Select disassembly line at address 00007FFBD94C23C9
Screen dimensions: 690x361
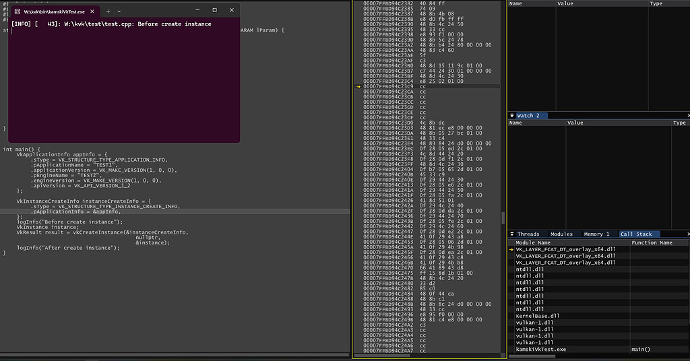pos(427,87)
